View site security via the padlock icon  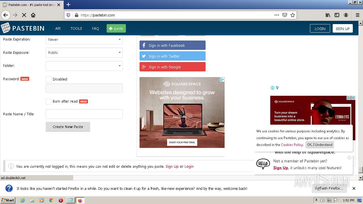click(76, 15)
